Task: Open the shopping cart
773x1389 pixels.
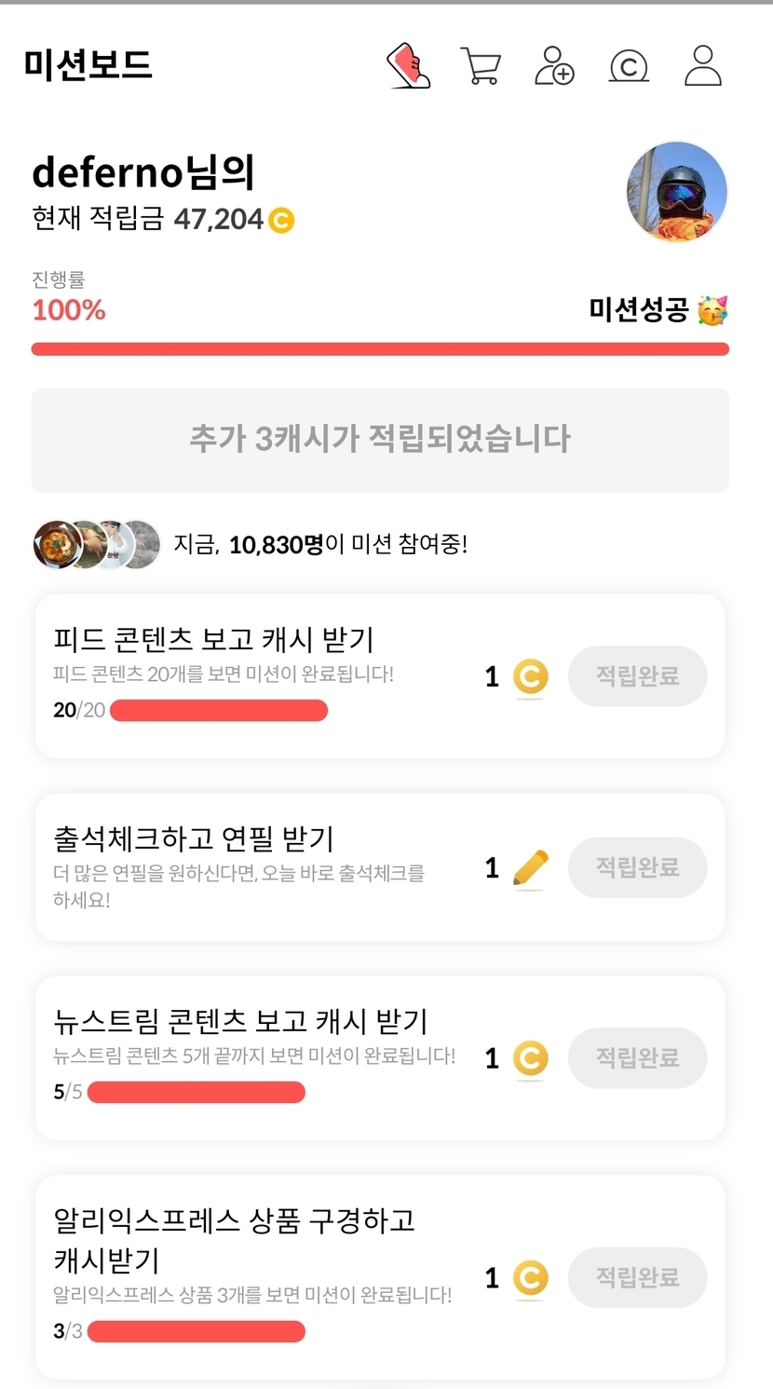Action: (x=481, y=66)
